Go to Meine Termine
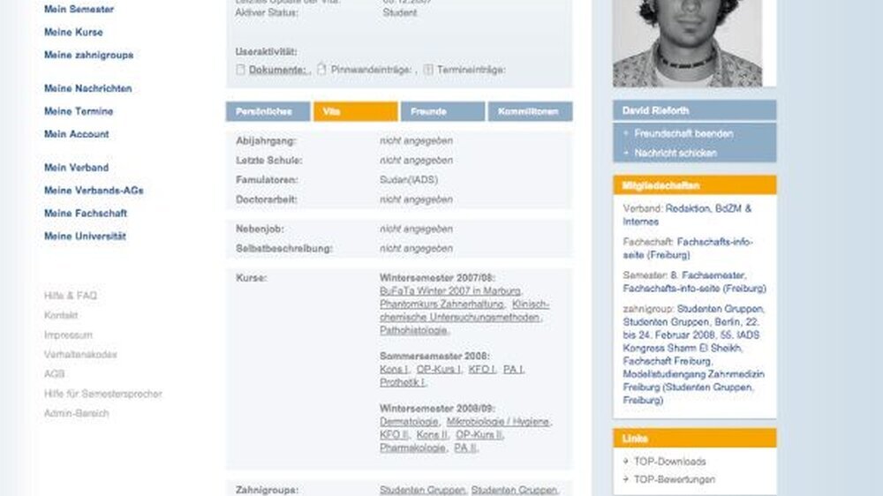Viewport: 883px width, 496px height. pos(79,111)
